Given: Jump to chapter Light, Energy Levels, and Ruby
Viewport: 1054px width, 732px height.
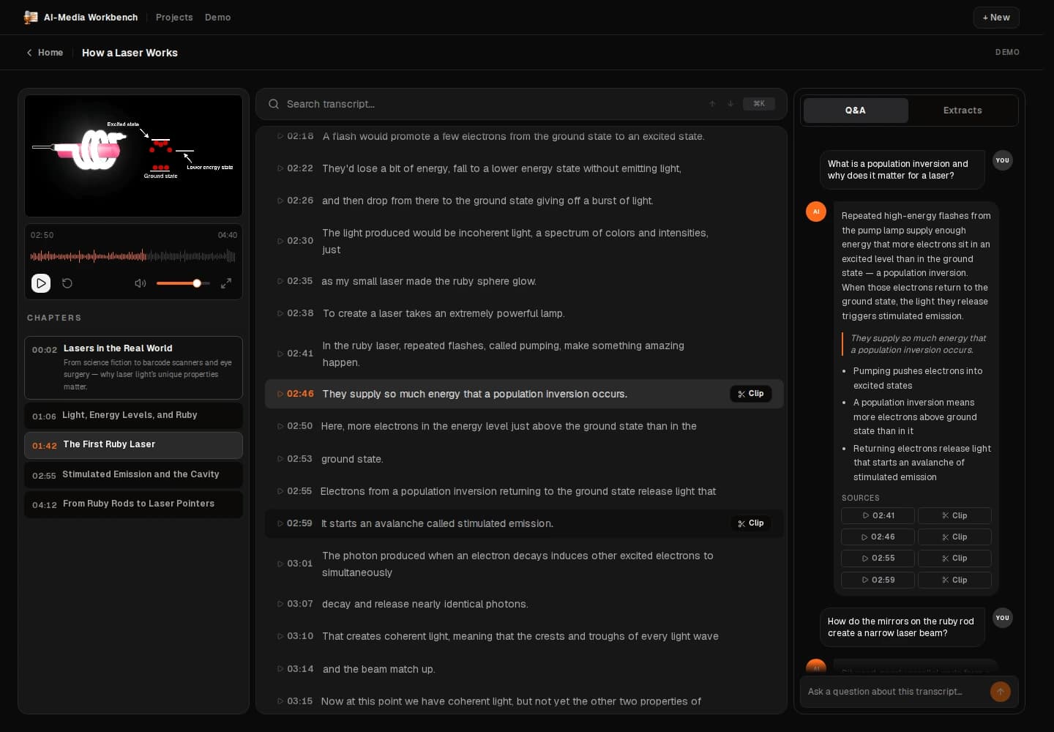Looking at the screenshot, I should click(133, 416).
